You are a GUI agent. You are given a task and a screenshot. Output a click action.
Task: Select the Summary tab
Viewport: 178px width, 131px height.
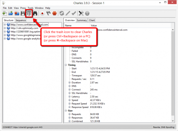[x=82, y=20]
